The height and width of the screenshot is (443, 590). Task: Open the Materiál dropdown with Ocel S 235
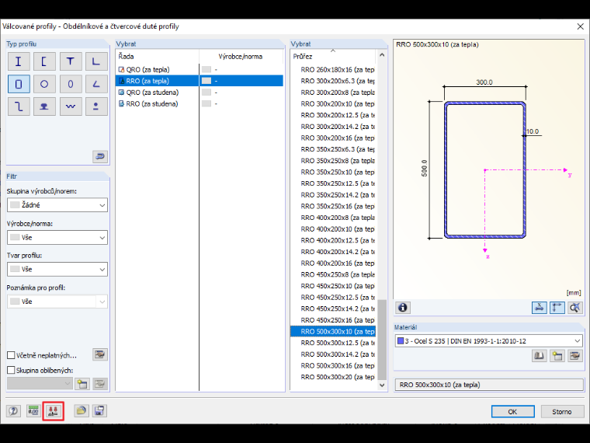pyautogui.click(x=489, y=341)
